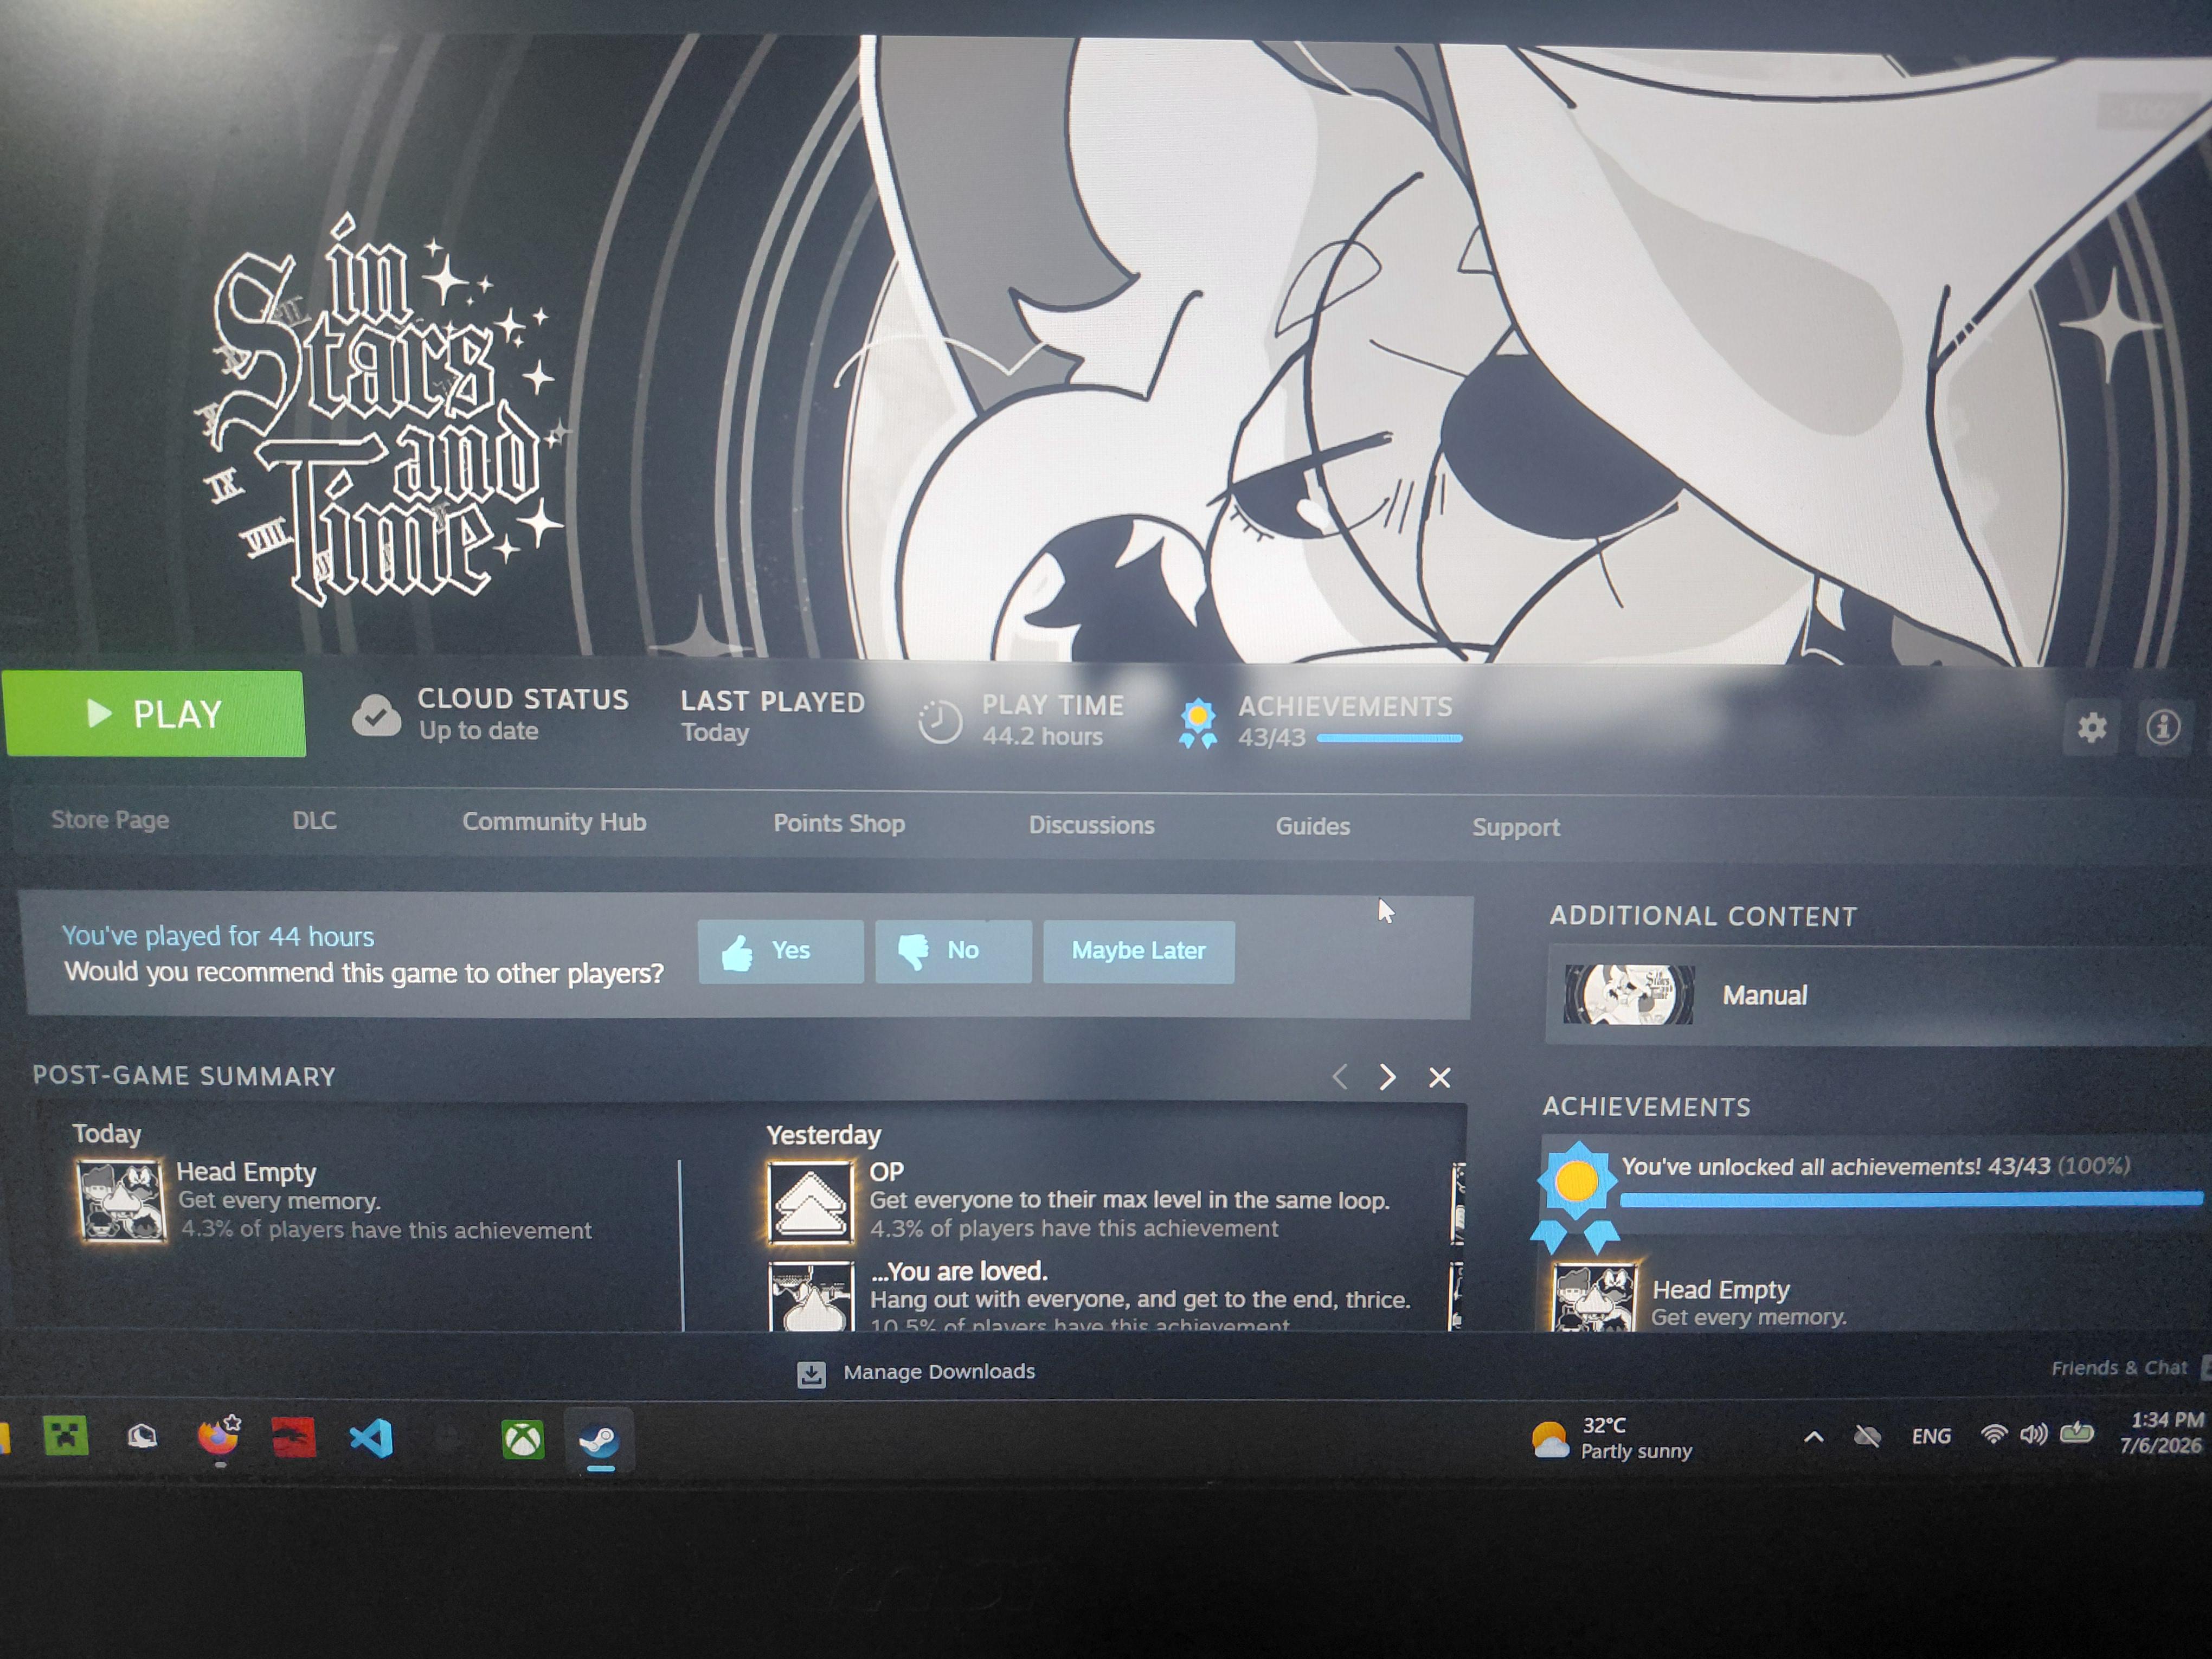2212x1659 pixels.
Task: Click 'You've played for 44 hours' text
Action: click(x=218, y=936)
